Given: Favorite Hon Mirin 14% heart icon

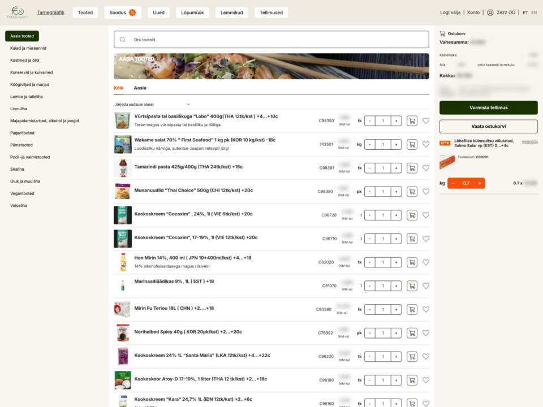Looking at the screenshot, I should (x=426, y=262).
